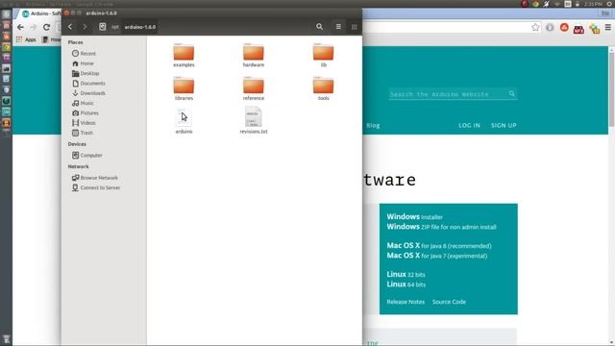Open the examples folder
The image size is (615, 346).
[184, 55]
